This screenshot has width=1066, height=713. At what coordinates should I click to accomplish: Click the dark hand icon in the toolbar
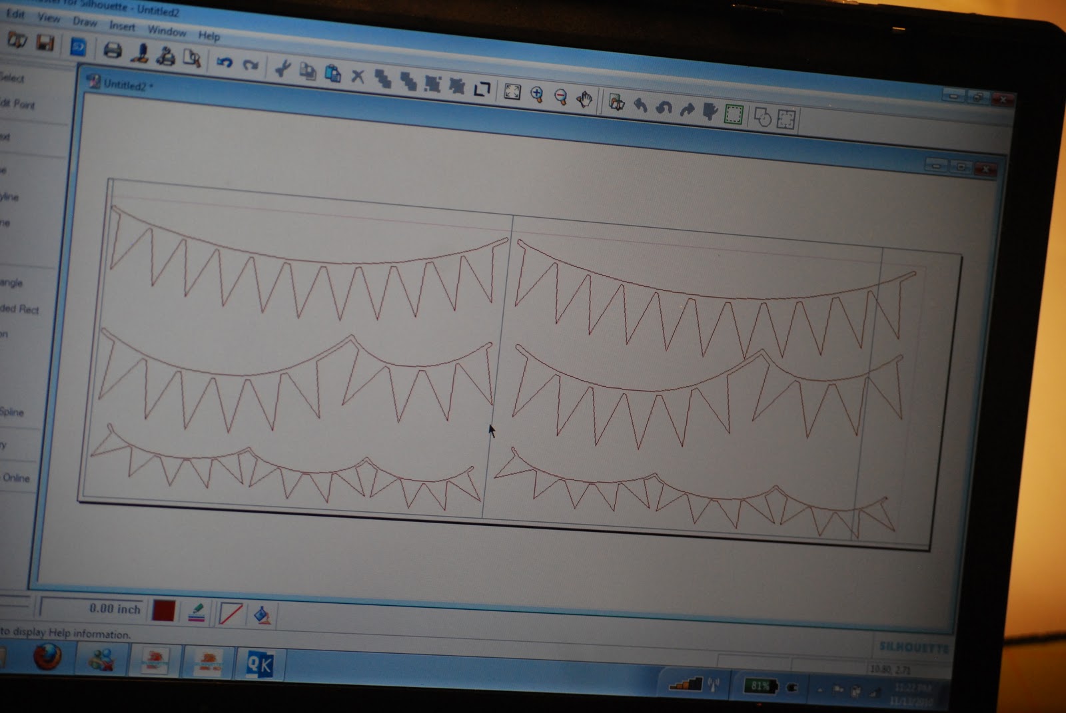(x=710, y=112)
